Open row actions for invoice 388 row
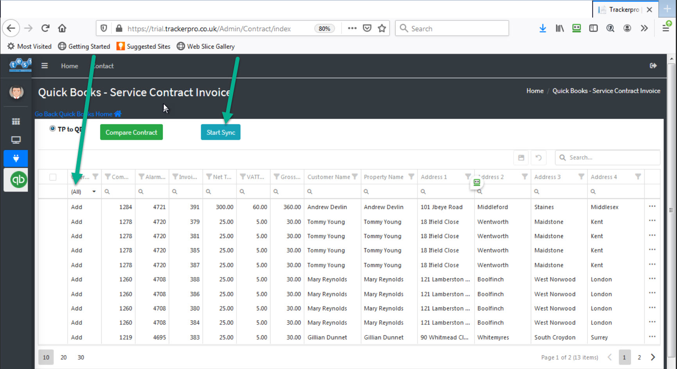 652,279
